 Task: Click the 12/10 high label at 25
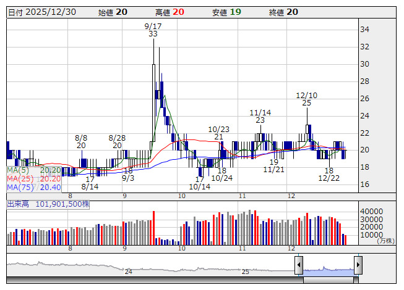[x=307, y=99]
